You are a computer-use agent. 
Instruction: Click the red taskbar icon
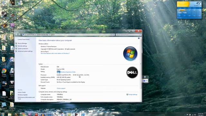click(x=36, y=114)
